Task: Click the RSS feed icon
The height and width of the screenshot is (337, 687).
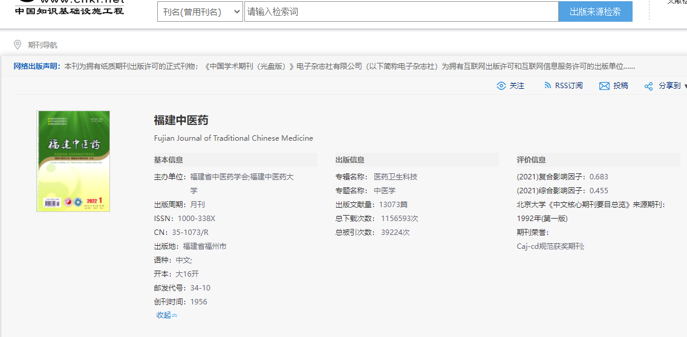Action: (x=547, y=86)
